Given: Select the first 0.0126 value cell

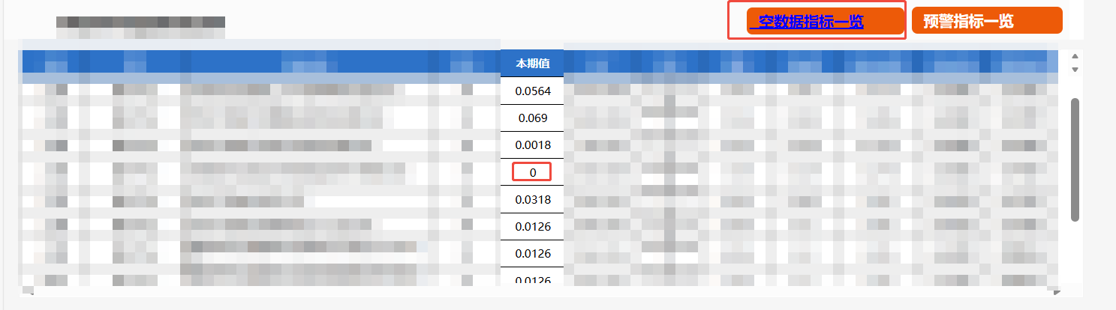Looking at the screenshot, I should tap(532, 226).
